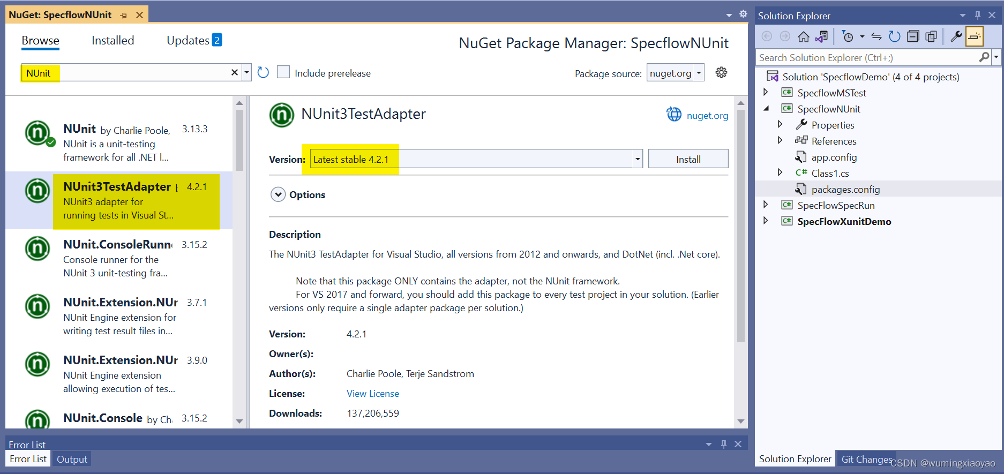This screenshot has height=474, width=1004.
Task: Expand the SpecFlowSpecRun project node
Action: [766, 205]
